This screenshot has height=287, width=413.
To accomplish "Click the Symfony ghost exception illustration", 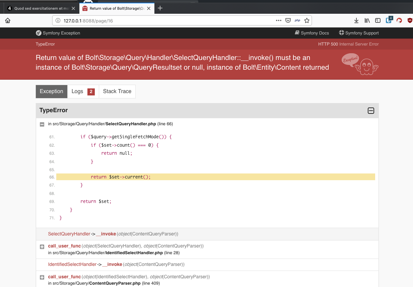I will tap(360, 64).
